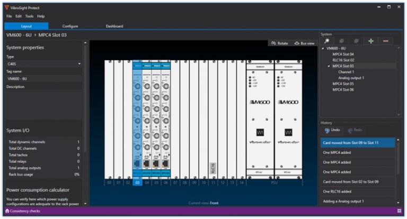407x219 pixels.
Task: Switch to the Configure tab
Action: coord(70,26)
